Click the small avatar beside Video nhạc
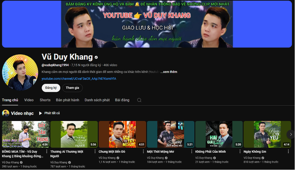 click(6, 113)
